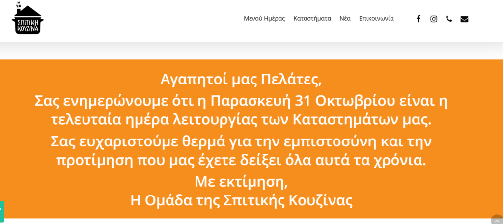Click the email envelope icon

tap(464, 19)
